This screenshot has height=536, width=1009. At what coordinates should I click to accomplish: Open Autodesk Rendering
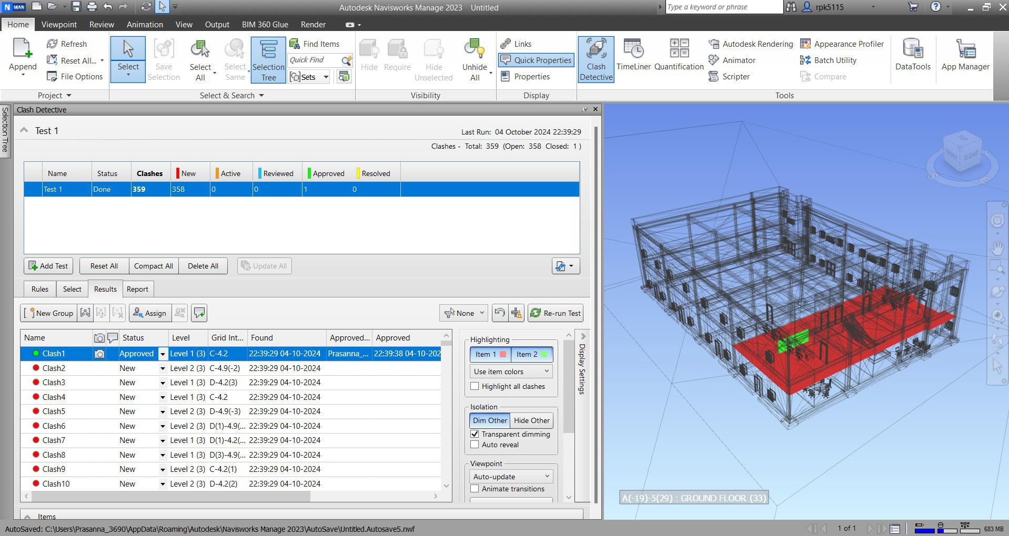click(x=751, y=44)
